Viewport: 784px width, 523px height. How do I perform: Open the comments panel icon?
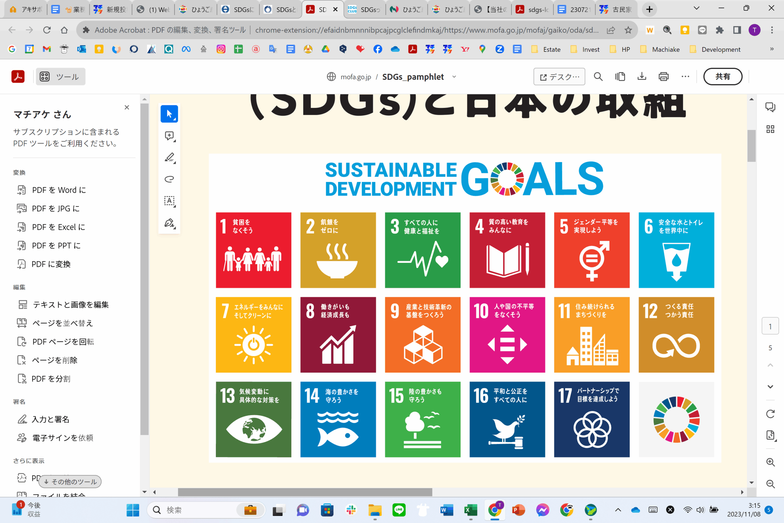pyautogui.click(x=770, y=107)
